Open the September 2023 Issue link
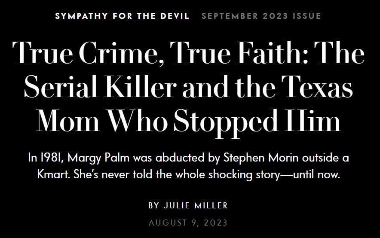Screen dimensions: 380x238 coord(261,16)
